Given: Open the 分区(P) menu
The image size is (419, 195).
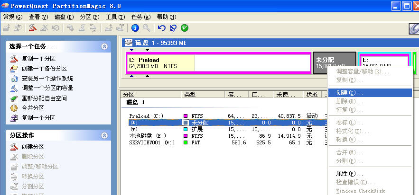Looking at the screenshot, I should pos(90,17).
